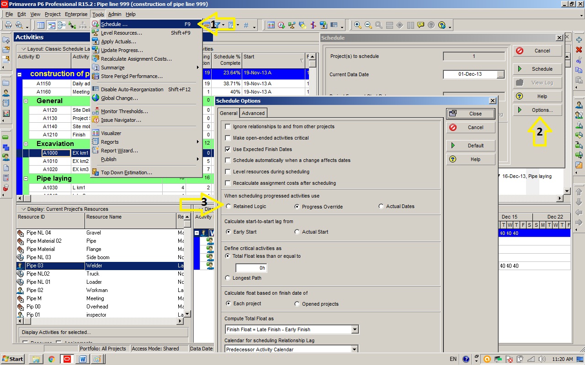Screen dimensions: 585x365
Task: Select the Retained Logic radio button
Action: pos(229,206)
